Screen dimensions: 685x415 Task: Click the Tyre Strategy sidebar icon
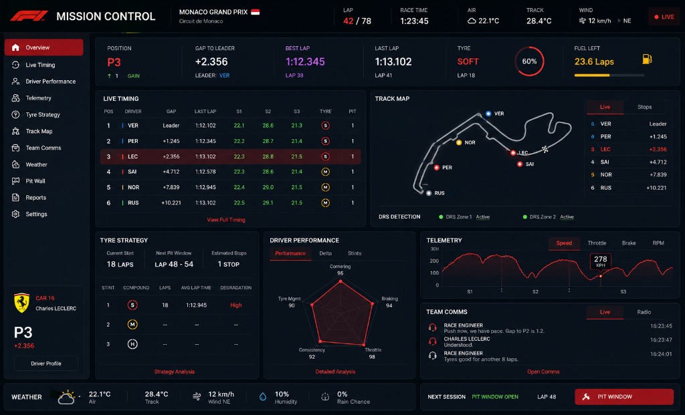[x=16, y=114]
